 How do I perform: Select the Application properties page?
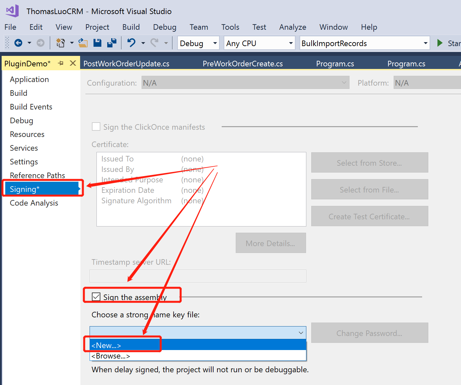pyautogui.click(x=29, y=79)
